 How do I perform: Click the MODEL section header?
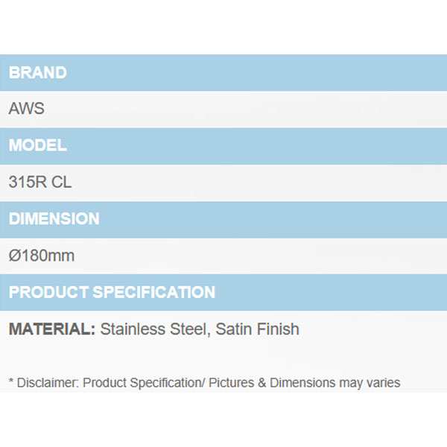click(223, 146)
